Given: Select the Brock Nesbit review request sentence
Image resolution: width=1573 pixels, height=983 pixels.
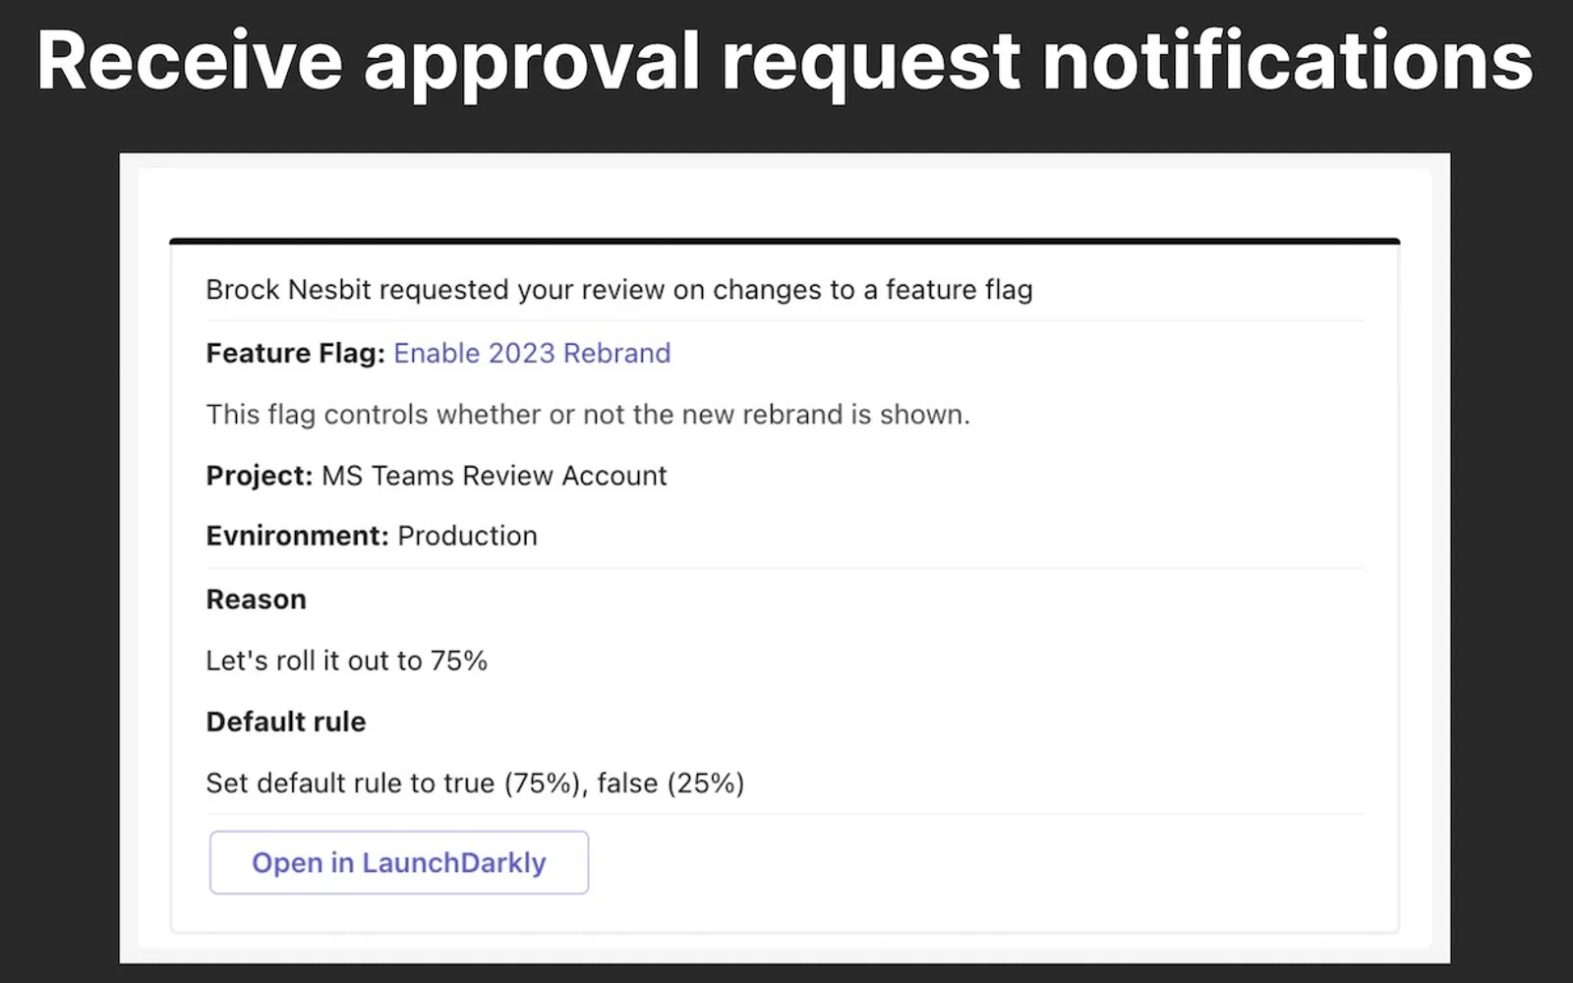Looking at the screenshot, I should click(619, 290).
